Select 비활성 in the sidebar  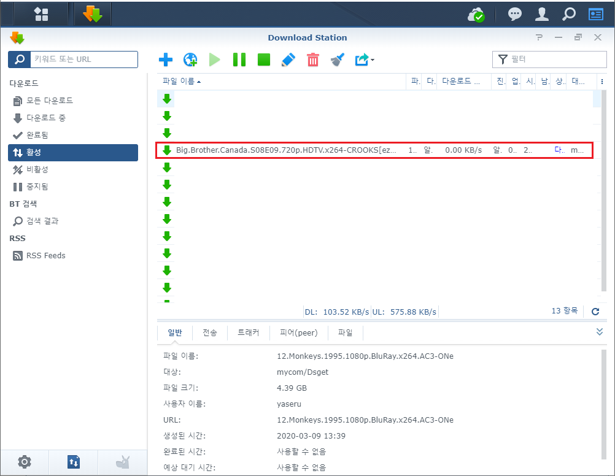click(73, 170)
